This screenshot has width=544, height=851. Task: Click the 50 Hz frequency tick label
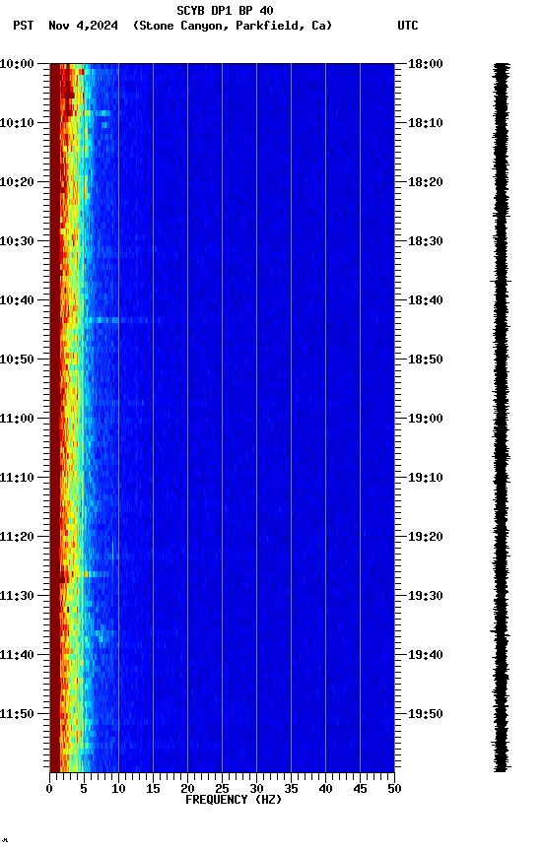(395, 789)
